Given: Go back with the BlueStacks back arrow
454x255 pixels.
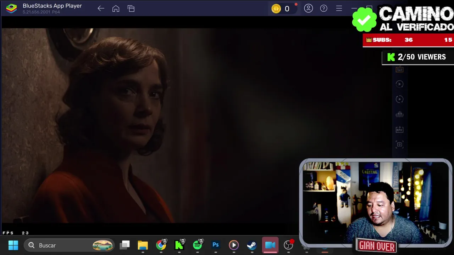Looking at the screenshot, I should pos(101,8).
